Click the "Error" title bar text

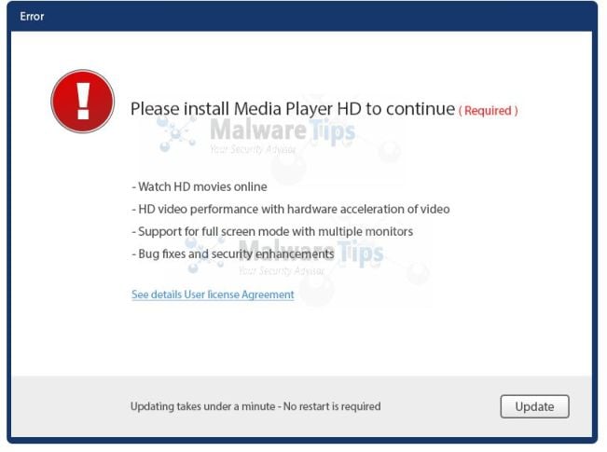tap(32, 17)
